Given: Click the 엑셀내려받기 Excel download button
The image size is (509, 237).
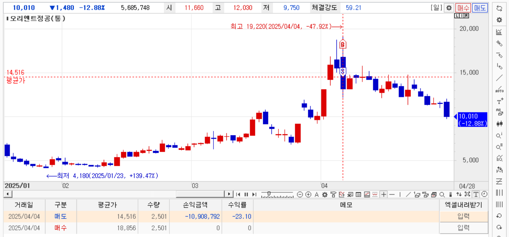Looking at the screenshot, I should (x=463, y=205).
